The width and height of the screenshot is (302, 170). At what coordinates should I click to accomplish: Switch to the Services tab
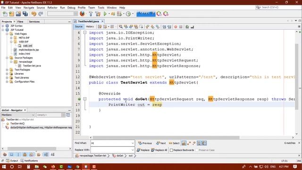tap(34, 22)
